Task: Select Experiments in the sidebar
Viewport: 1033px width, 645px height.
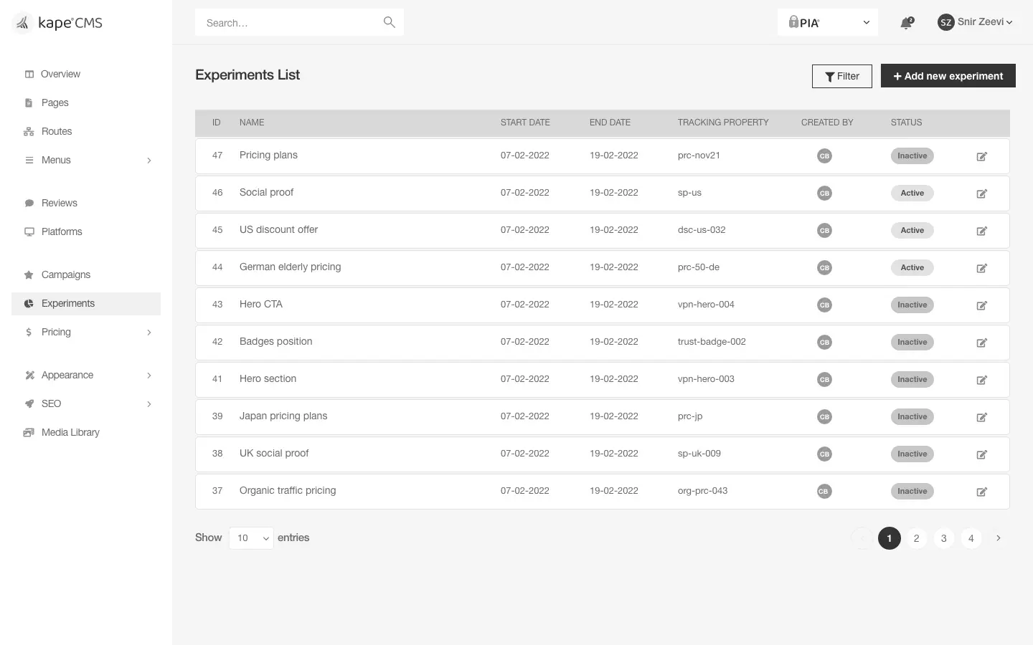Action: tap(86, 303)
